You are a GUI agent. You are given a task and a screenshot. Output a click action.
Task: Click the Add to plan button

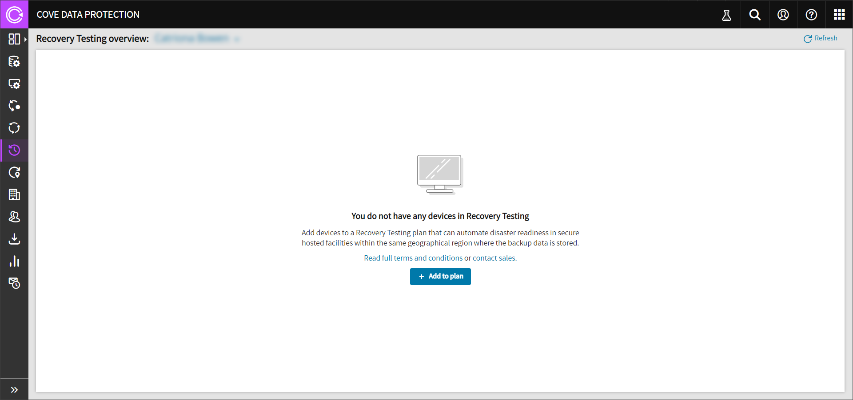tap(440, 277)
